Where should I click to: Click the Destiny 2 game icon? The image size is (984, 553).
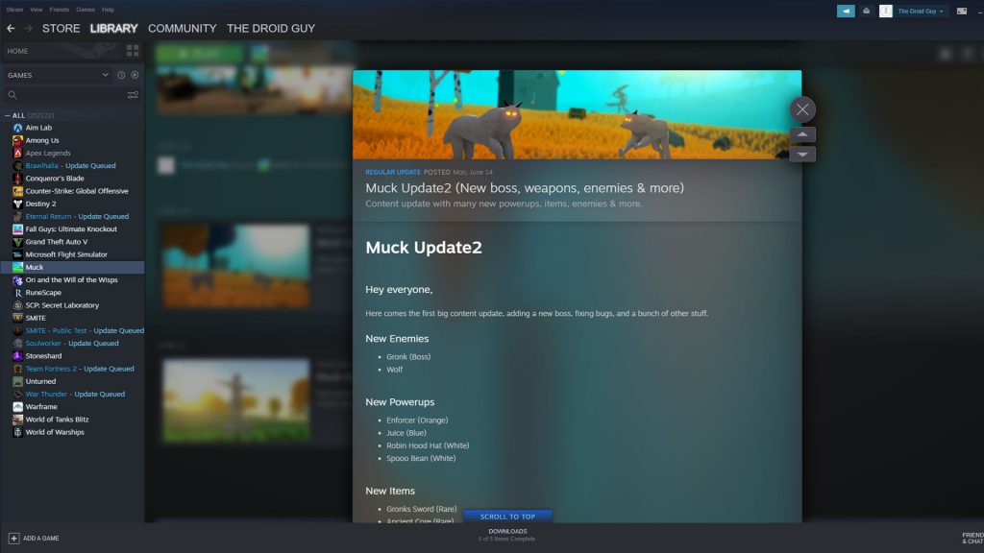17,204
